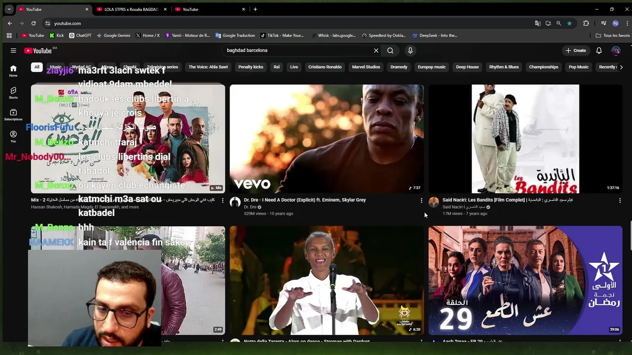This screenshot has width=632, height=355.
Task: Select the Cristiano Ronaldo chip
Action: point(325,67)
